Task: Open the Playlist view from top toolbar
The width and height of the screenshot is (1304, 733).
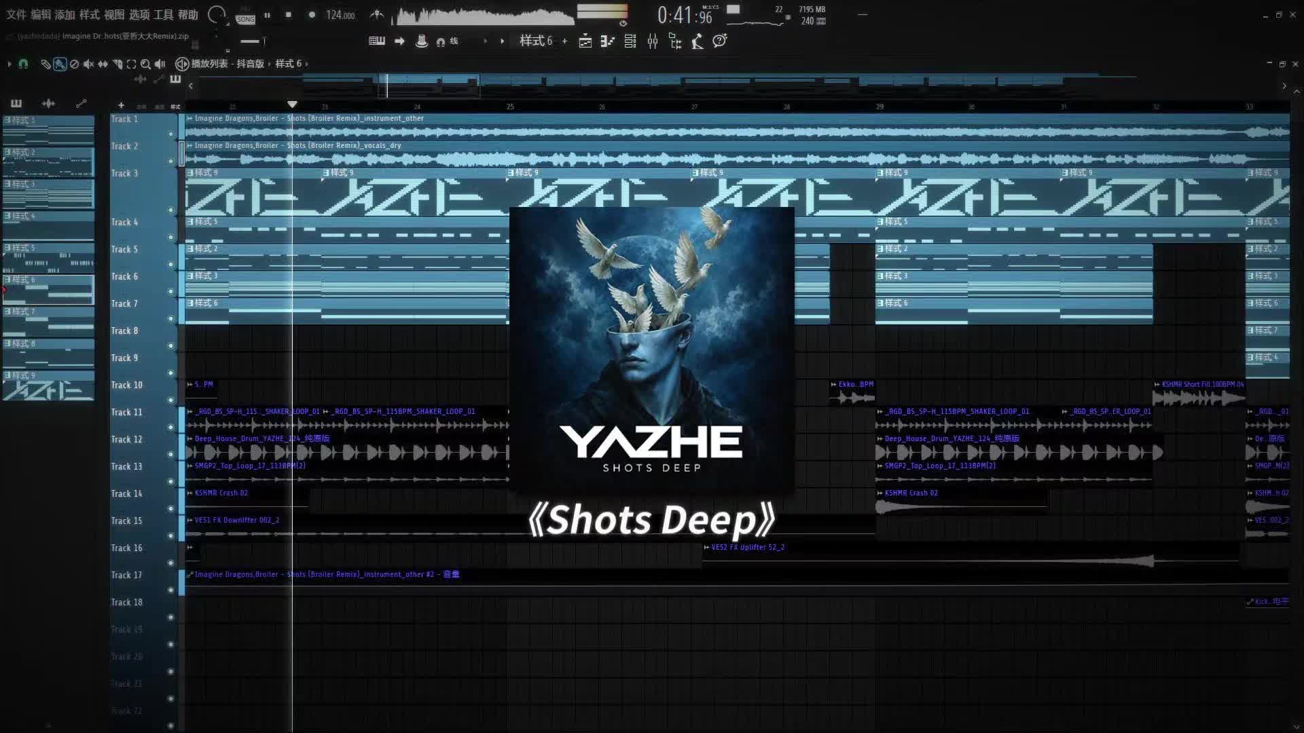Action: pos(585,41)
